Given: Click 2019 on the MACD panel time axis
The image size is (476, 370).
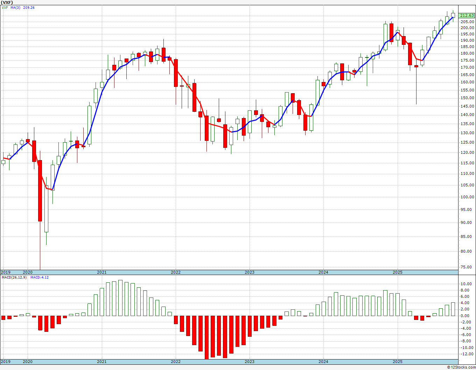Looking at the screenshot, I should tap(6, 362).
